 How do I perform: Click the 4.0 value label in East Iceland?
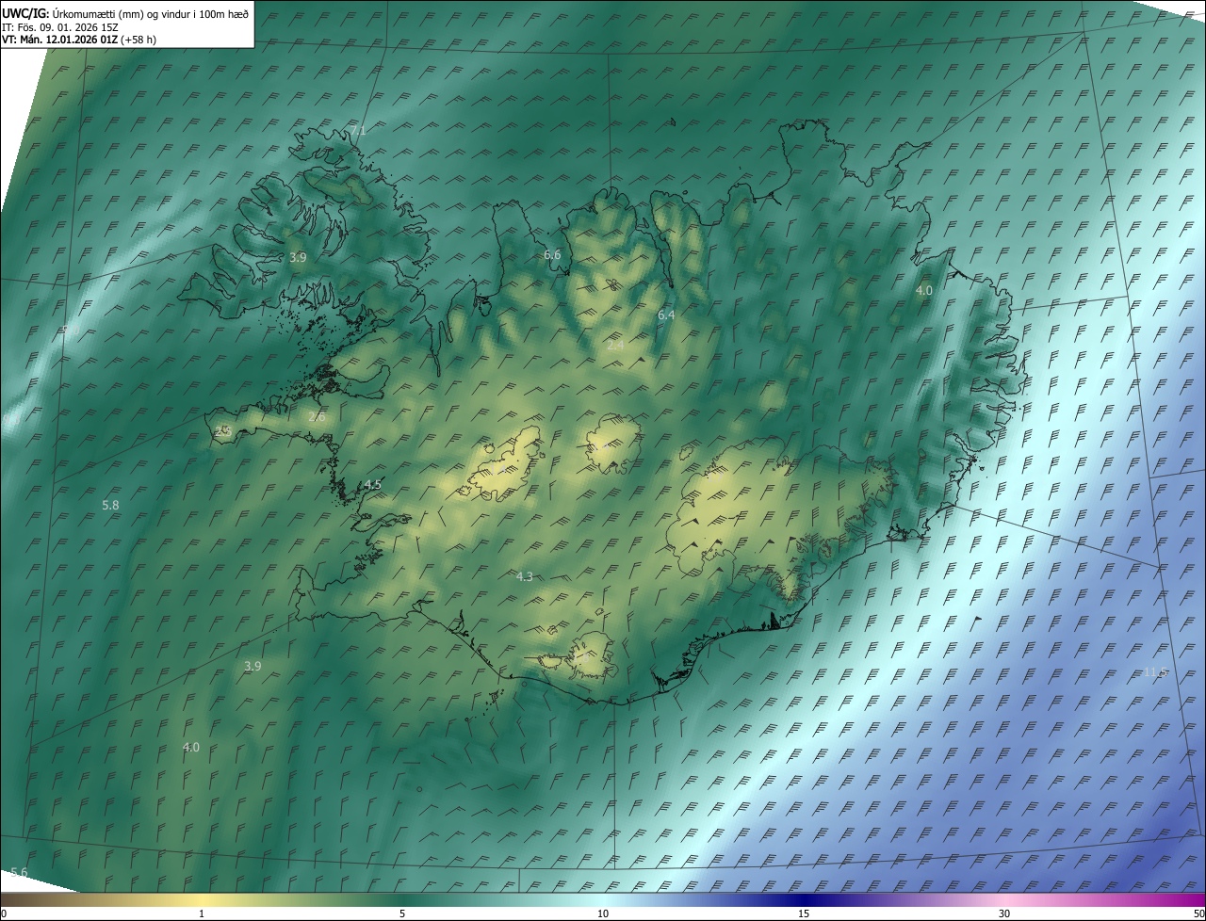[x=924, y=291]
